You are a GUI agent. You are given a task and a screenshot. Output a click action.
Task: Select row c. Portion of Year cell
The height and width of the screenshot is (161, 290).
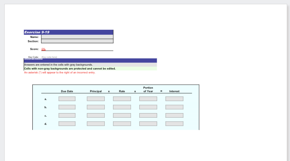(148, 115)
